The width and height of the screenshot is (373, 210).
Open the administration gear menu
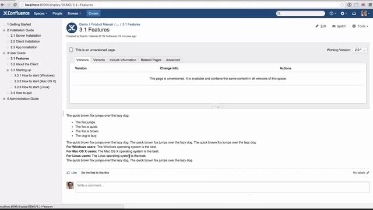[343, 13]
